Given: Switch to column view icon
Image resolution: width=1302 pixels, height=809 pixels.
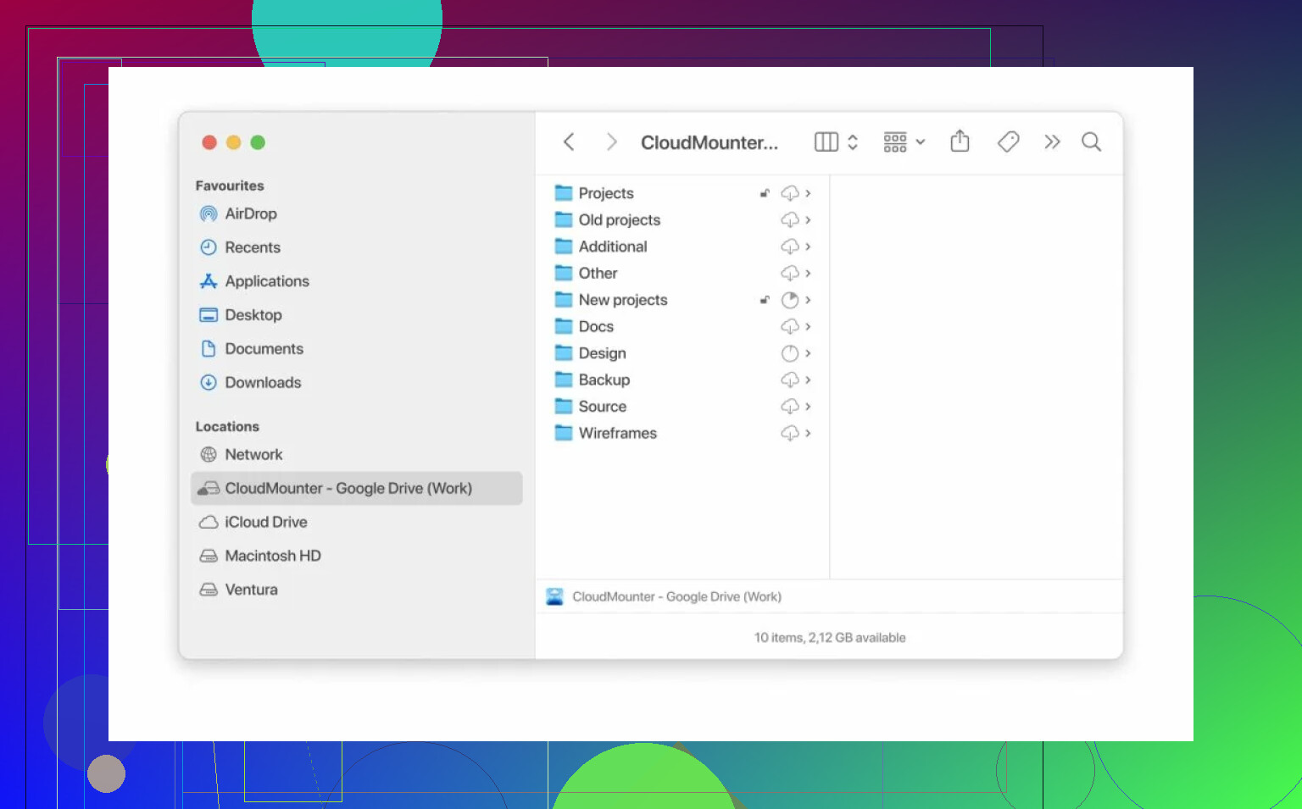Looking at the screenshot, I should (x=826, y=142).
